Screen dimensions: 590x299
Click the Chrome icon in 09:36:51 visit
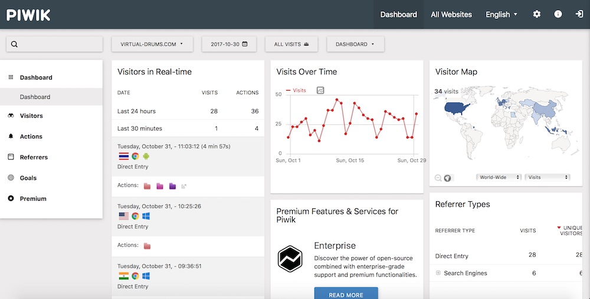pos(135,275)
